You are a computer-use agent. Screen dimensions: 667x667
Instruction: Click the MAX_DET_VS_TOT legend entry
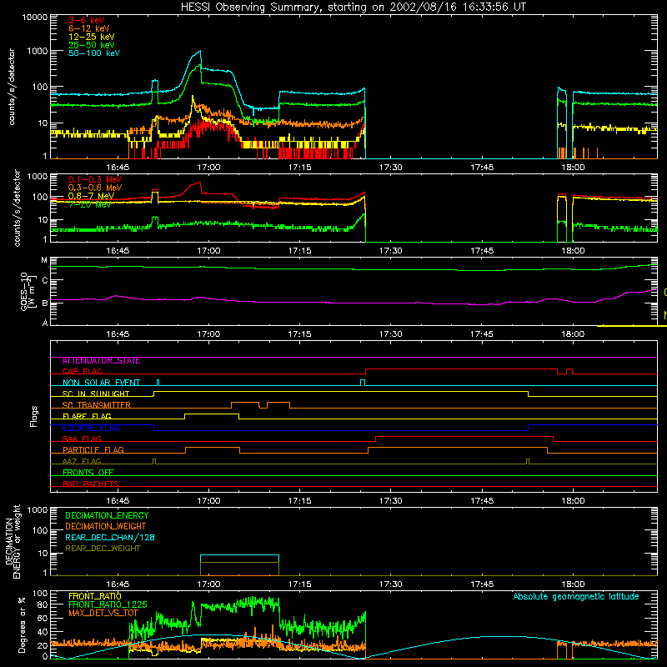pyautogui.click(x=103, y=613)
